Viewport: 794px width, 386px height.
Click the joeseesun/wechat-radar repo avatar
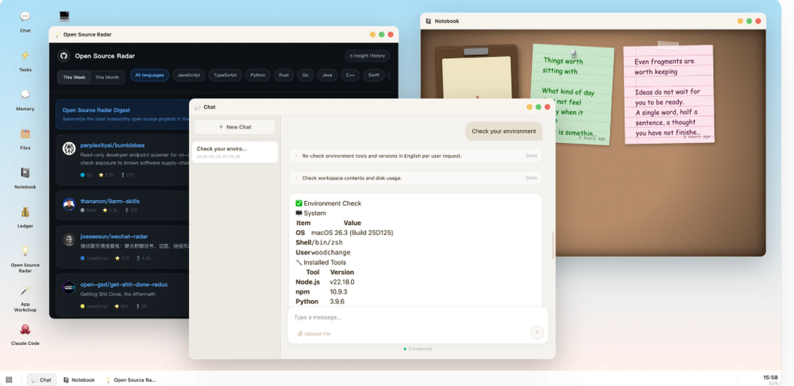tap(69, 240)
